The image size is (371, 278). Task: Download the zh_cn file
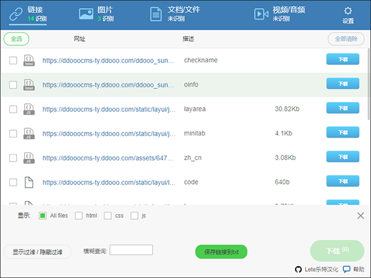(343, 157)
